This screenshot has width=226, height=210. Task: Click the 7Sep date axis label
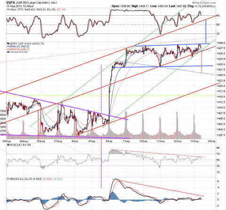point(126,141)
